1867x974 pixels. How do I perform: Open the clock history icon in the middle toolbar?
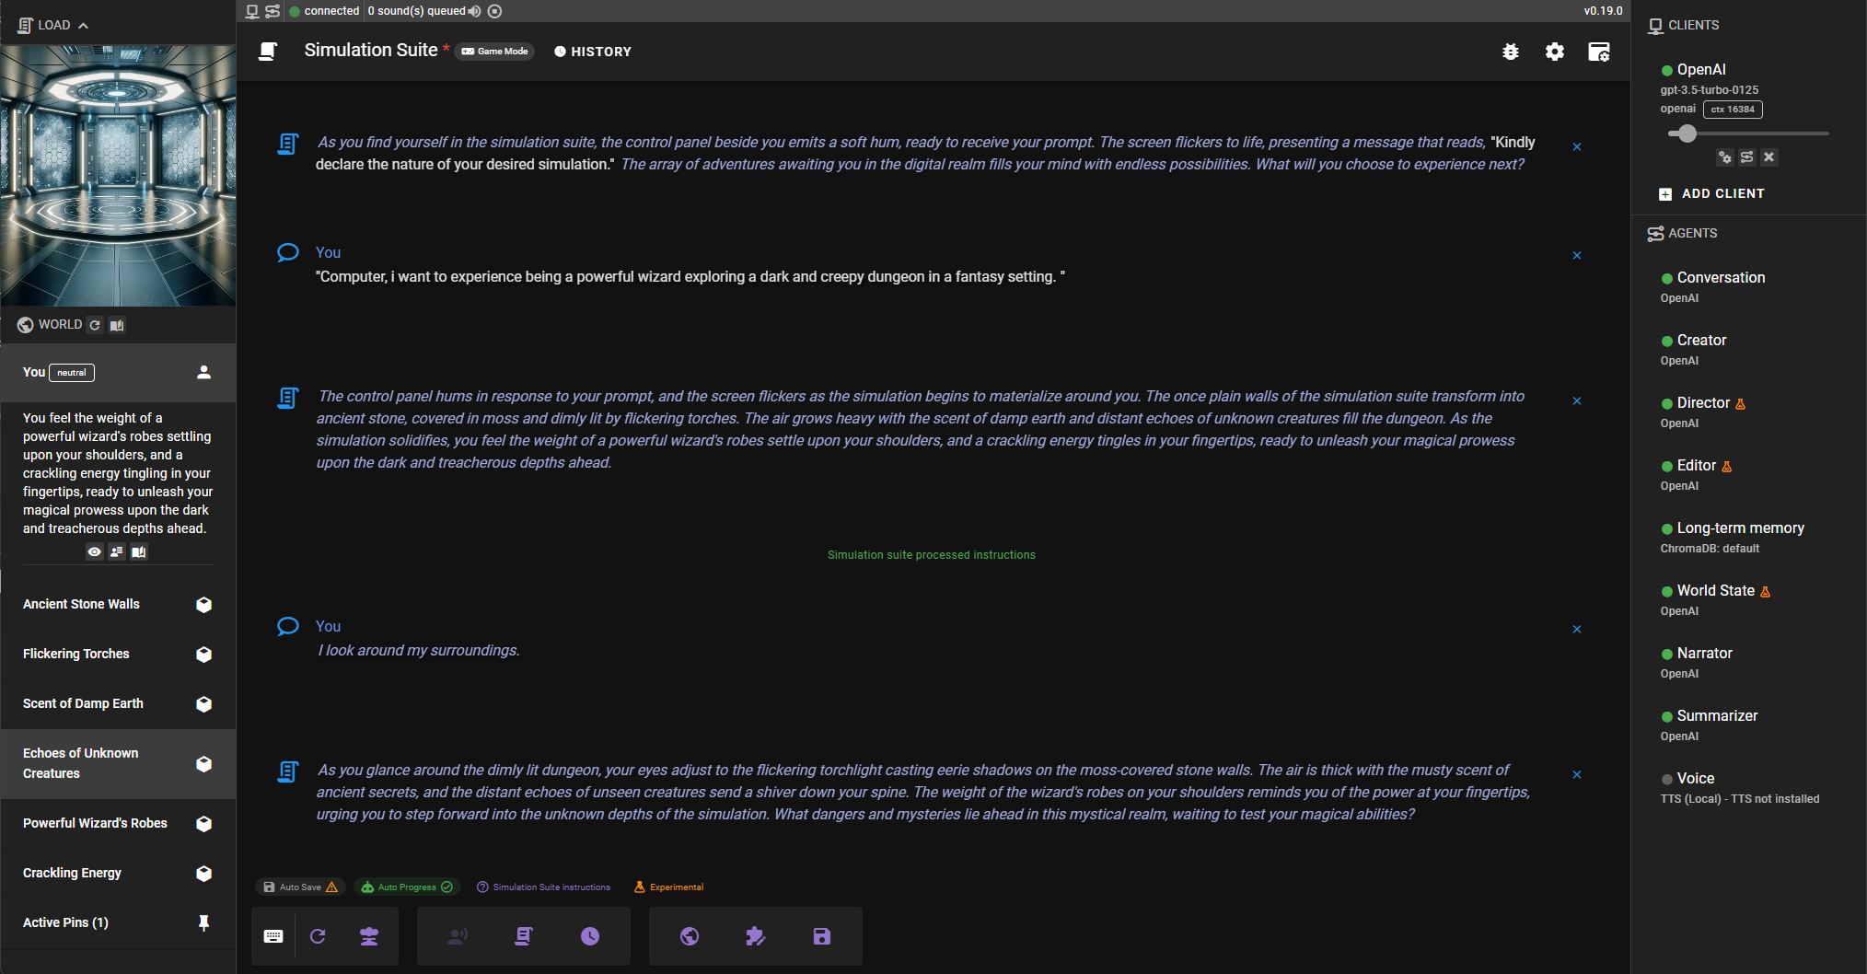coord(589,935)
